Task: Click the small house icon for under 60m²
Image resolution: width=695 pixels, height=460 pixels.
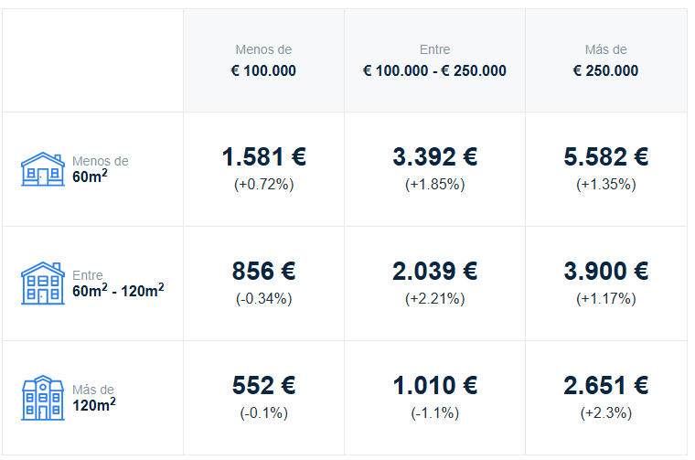Action: point(43,169)
